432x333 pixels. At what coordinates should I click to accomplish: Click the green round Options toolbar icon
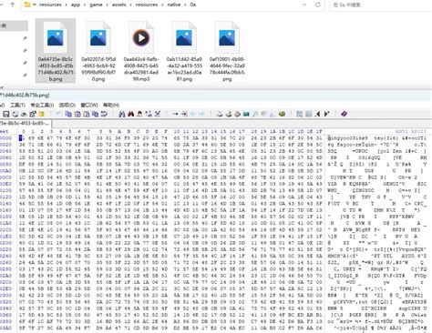click(282, 114)
